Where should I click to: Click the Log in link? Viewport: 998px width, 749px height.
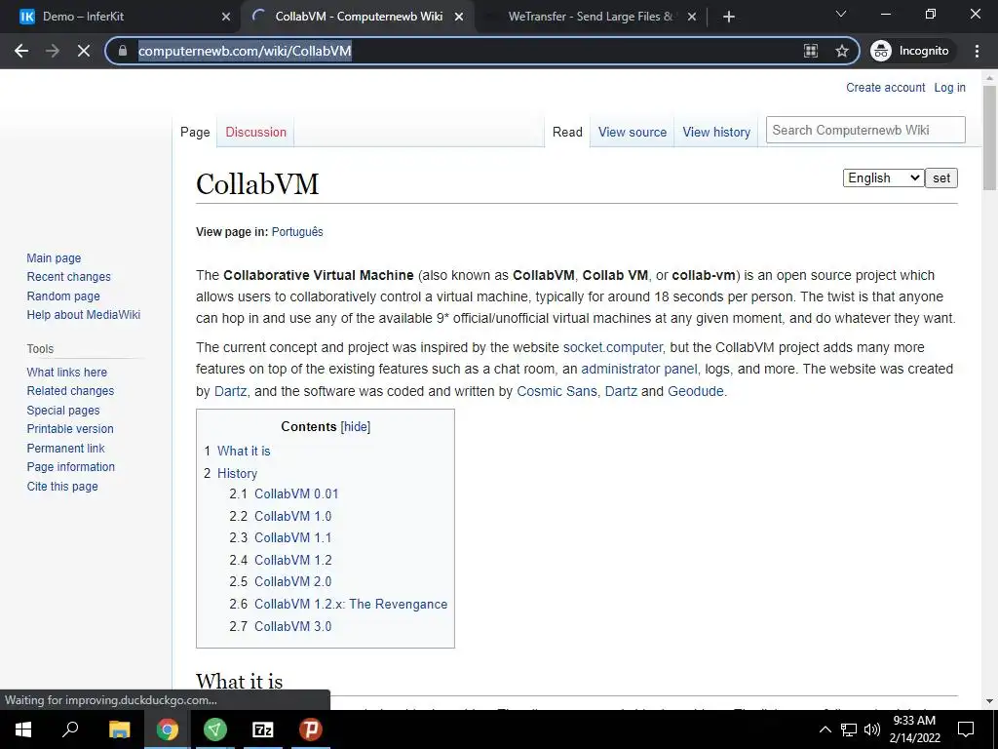[x=949, y=88]
